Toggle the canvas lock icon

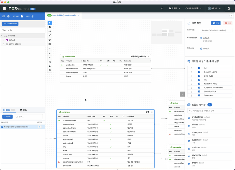50,66
